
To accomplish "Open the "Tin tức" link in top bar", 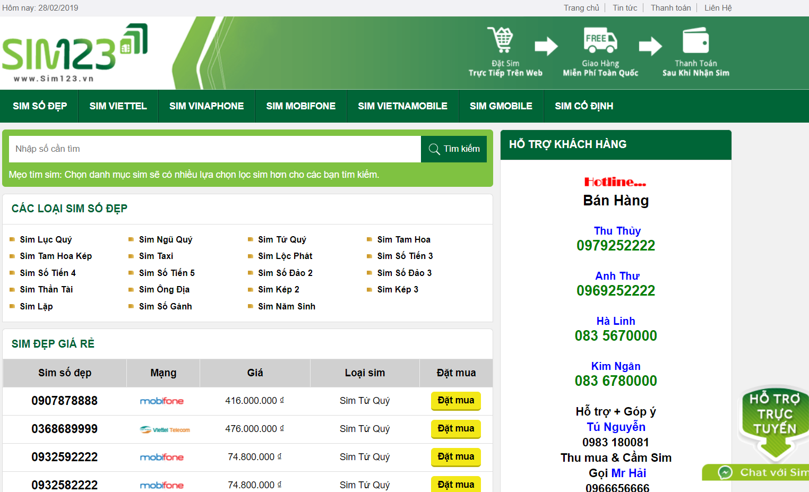I will [624, 7].
